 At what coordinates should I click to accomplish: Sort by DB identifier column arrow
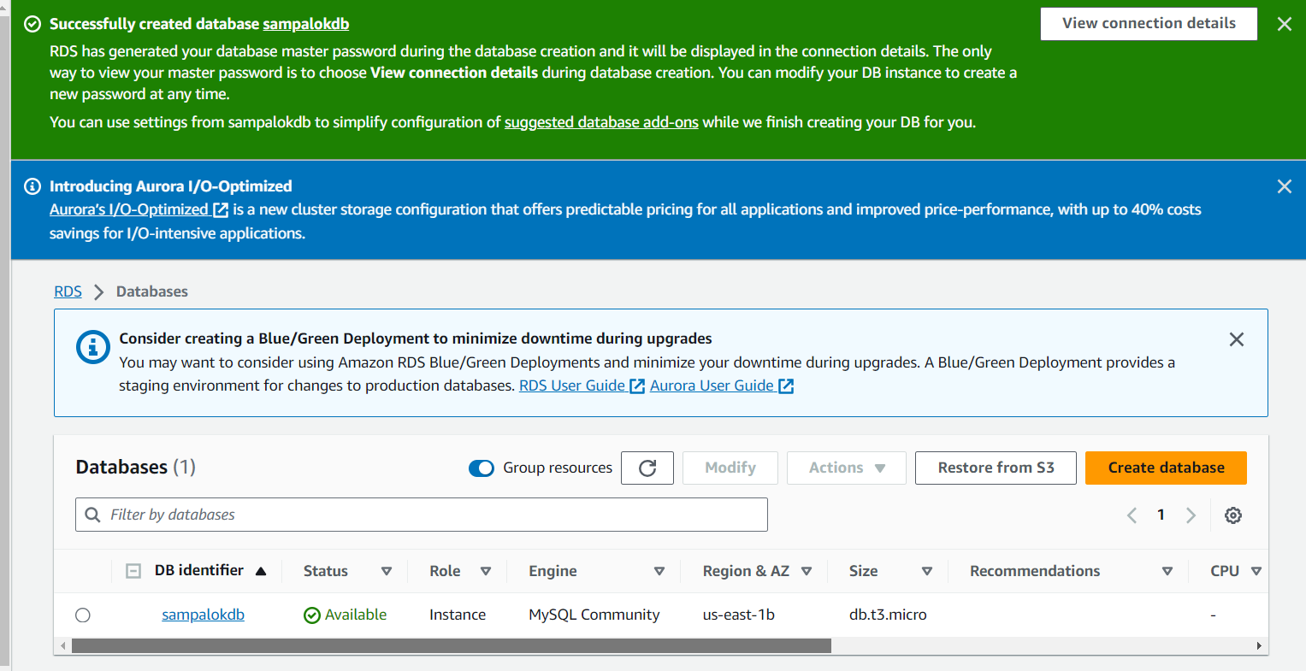pos(261,571)
